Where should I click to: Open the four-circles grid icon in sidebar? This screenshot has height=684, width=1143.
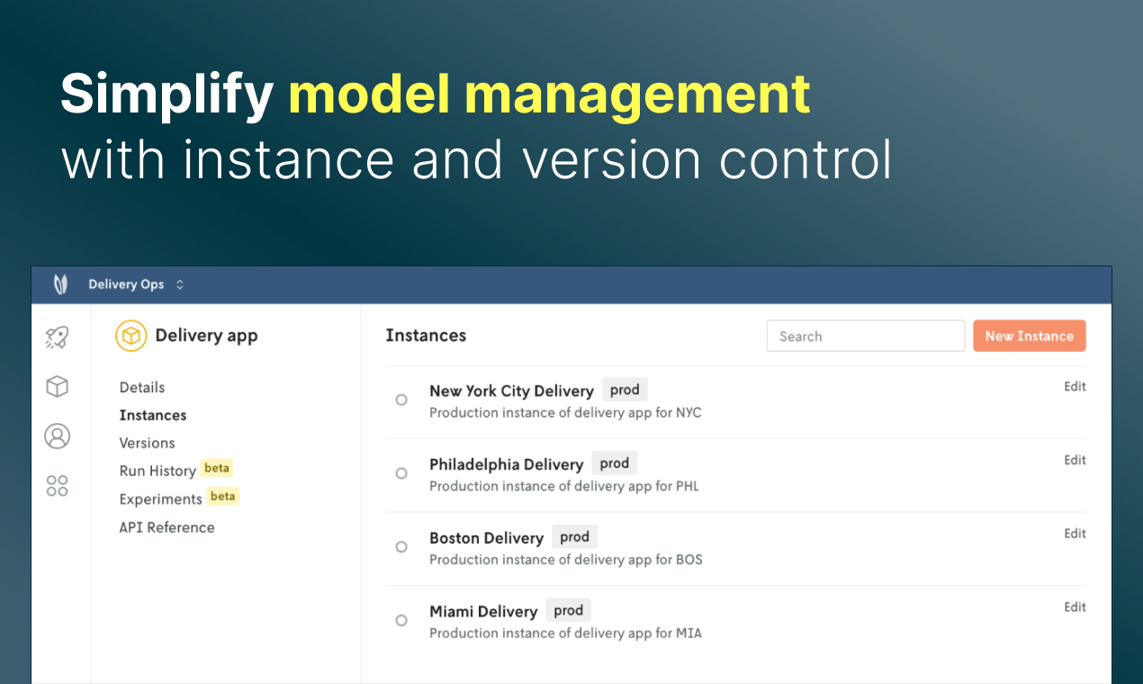58,486
